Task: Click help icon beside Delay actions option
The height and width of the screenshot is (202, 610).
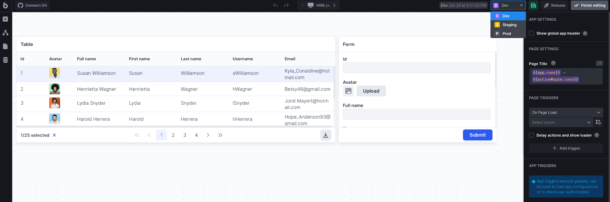Action: tap(597, 135)
